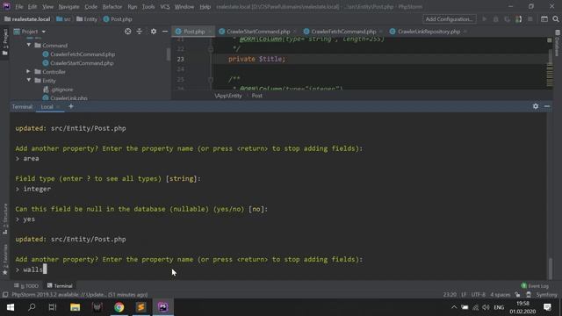Hide the Project tool window
The width and height of the screenshot is (562, 316).
pyautogui.click(x=165, y=32)
